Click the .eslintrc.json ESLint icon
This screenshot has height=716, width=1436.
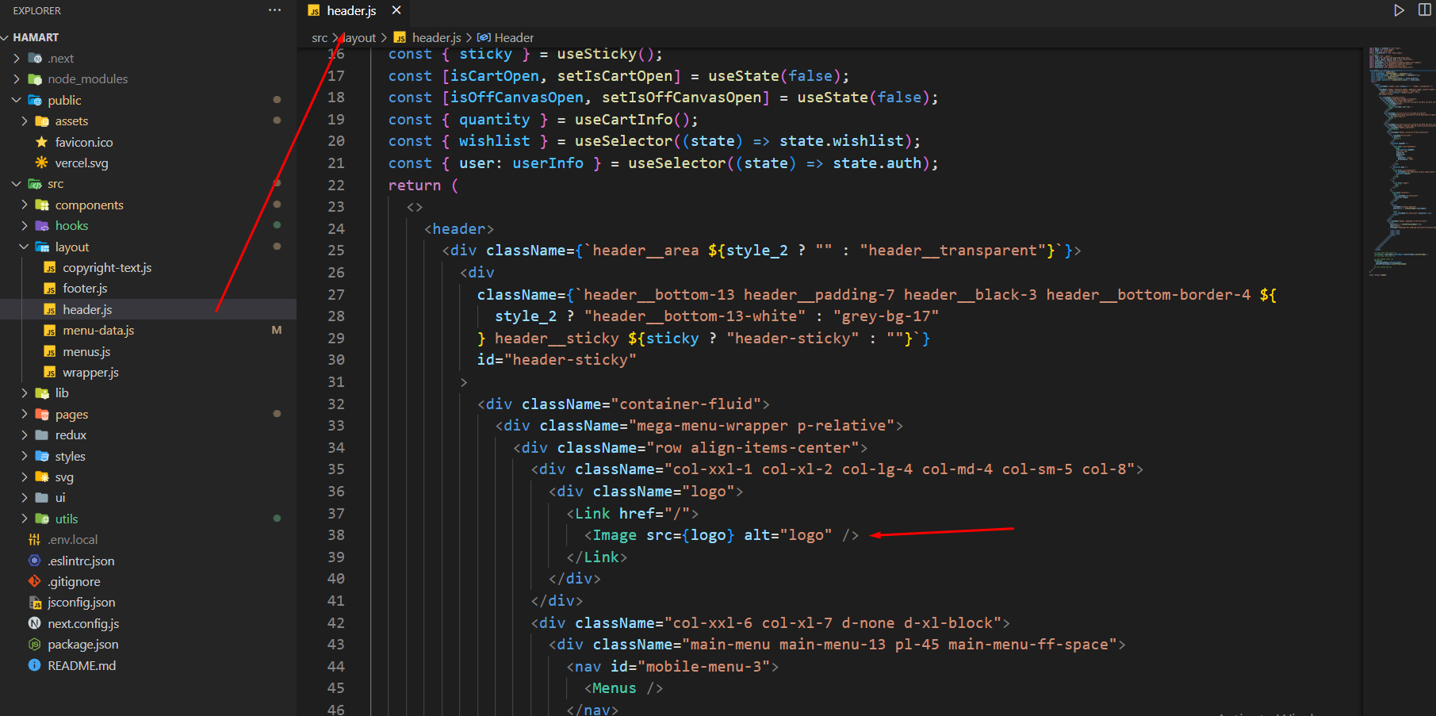(34, 561)
